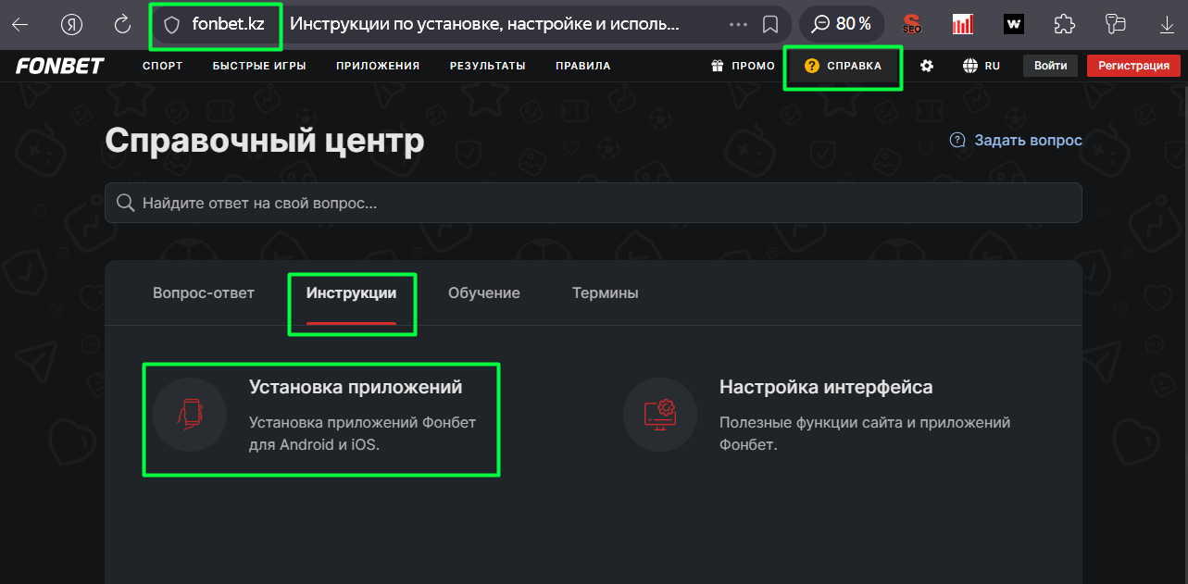
Task: Click the red Регистрация button
Action: tap(1134, 66)
